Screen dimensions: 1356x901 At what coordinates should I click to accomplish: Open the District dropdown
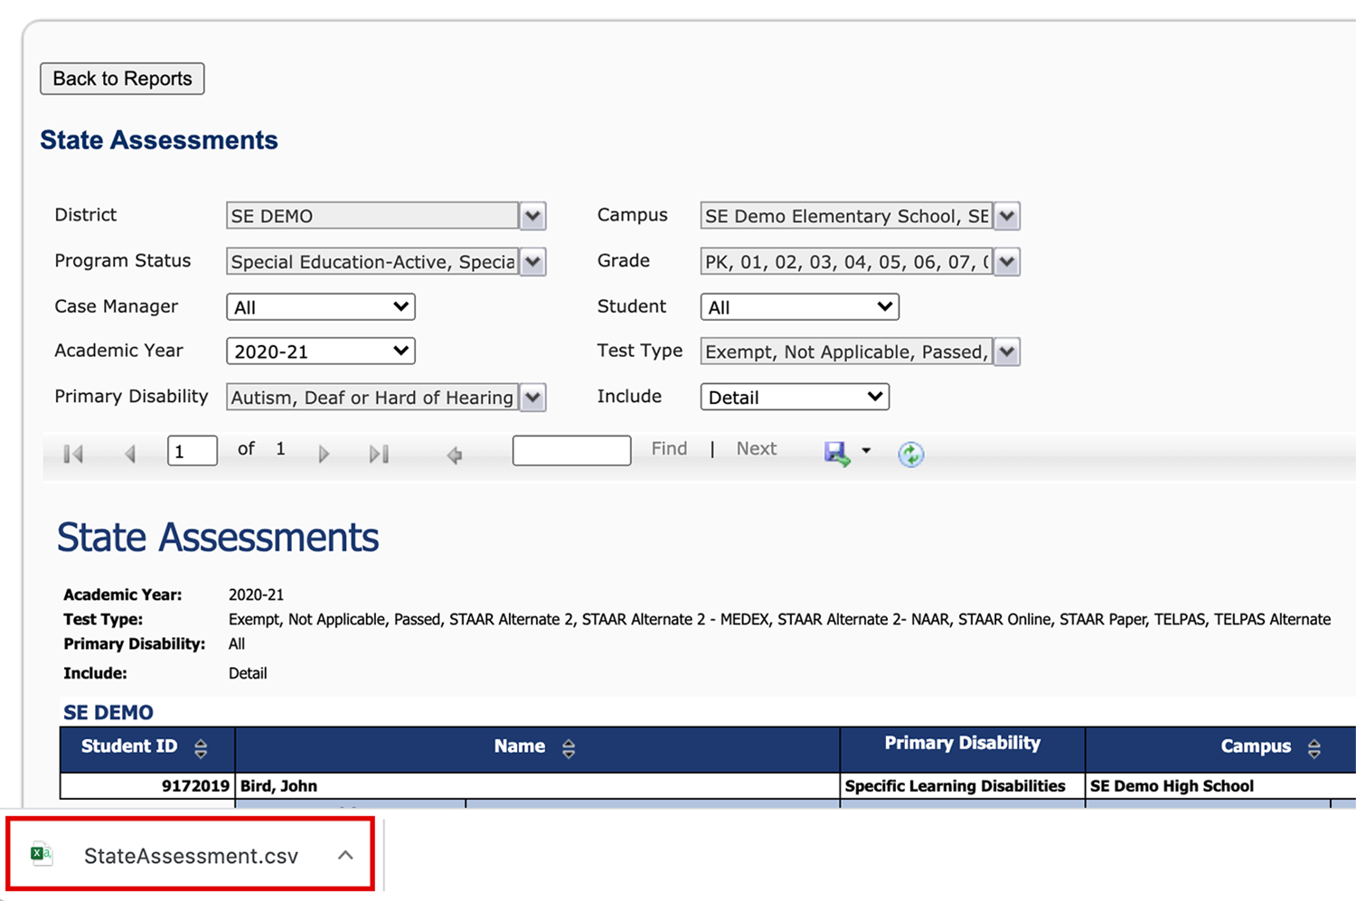(x=532, y=216)
